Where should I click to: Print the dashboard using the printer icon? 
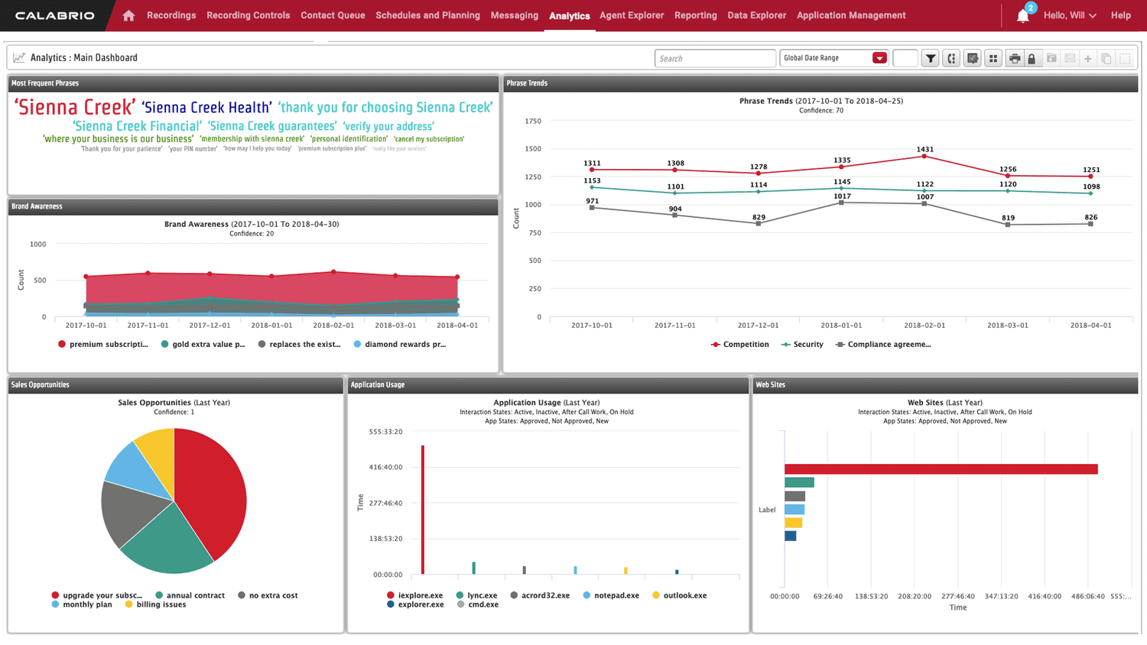click(1013, 58)
